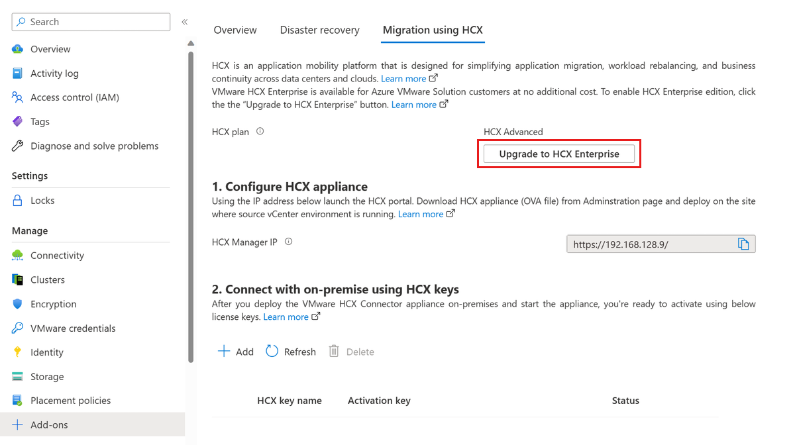Click Add to create an HCX key

tap(244, 352)
